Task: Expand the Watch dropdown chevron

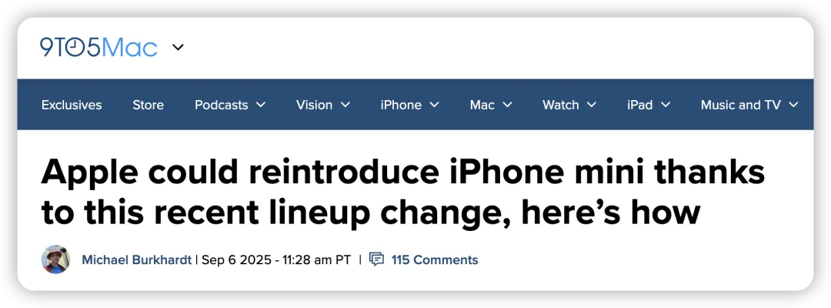Action: [592, 105]
